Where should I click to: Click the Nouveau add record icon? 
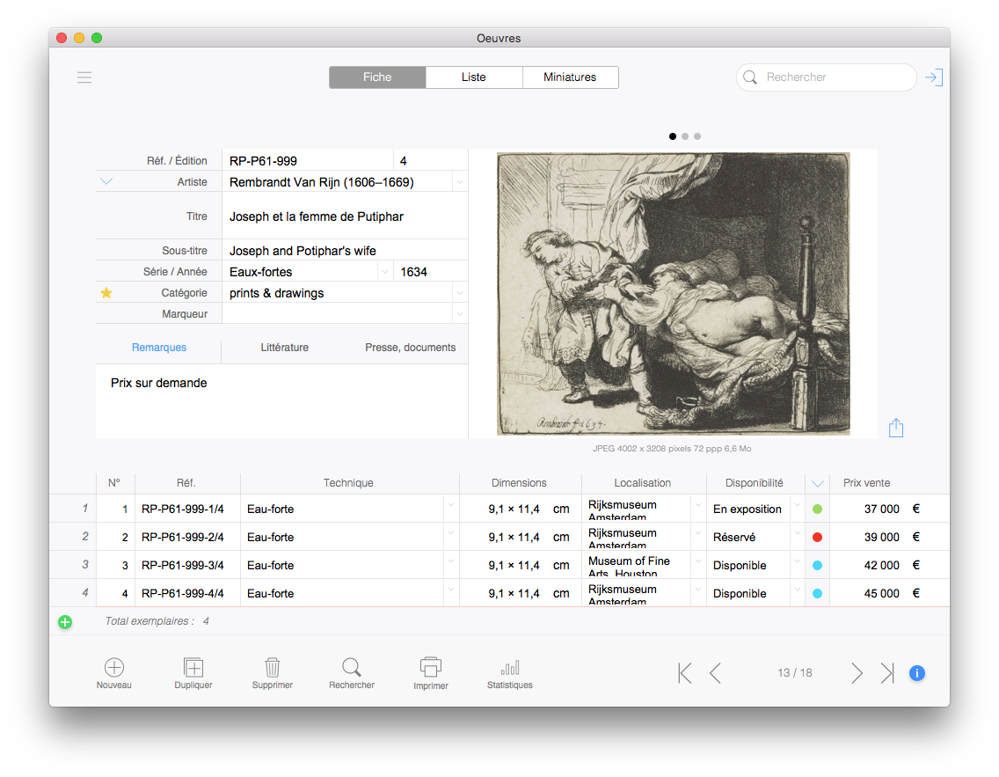(114, 668)
